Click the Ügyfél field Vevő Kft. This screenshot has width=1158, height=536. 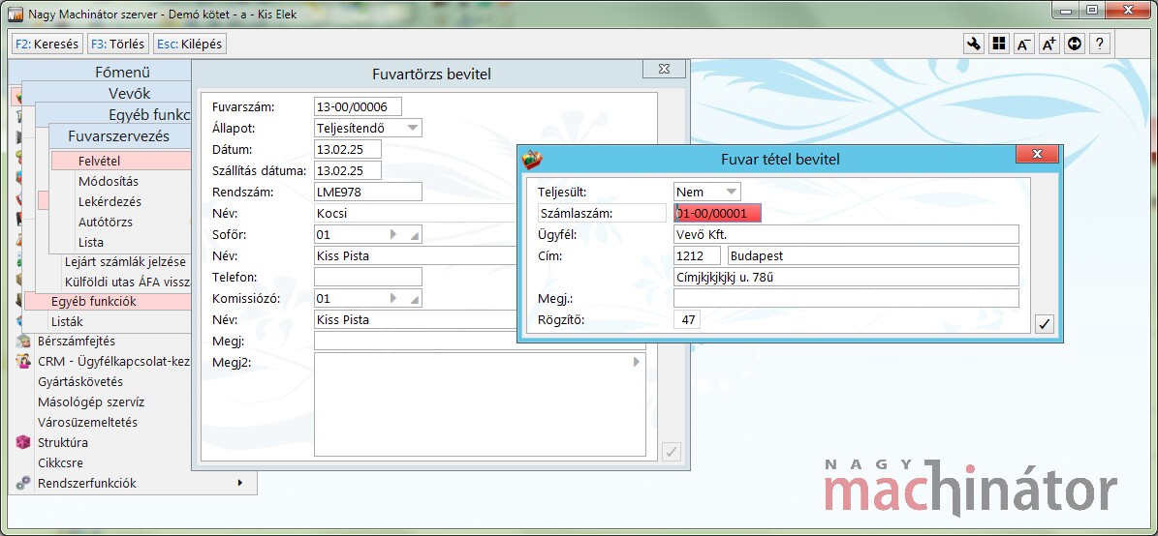(846, 234)
